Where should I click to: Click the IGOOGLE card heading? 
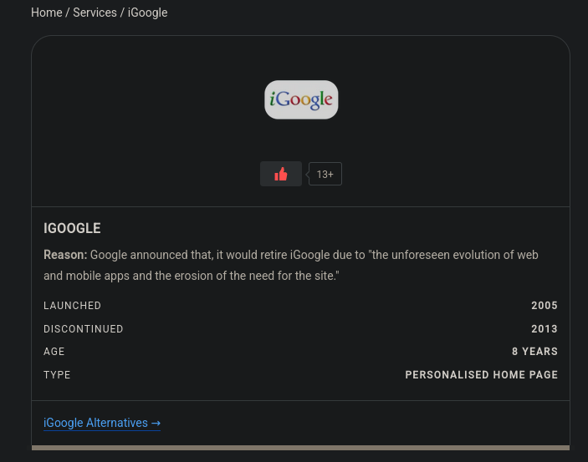pyautogui.click(x=72, y=228)
